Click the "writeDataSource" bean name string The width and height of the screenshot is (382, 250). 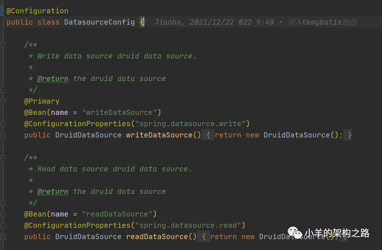point(119,112)
